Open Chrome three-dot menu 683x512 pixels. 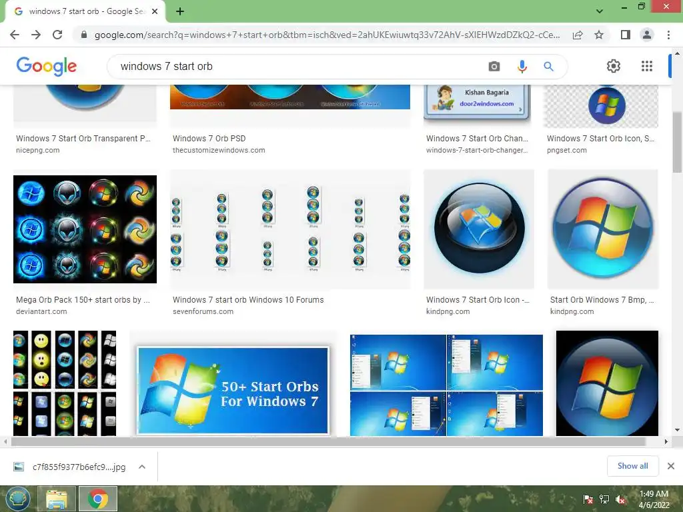[x=668, y=35]
